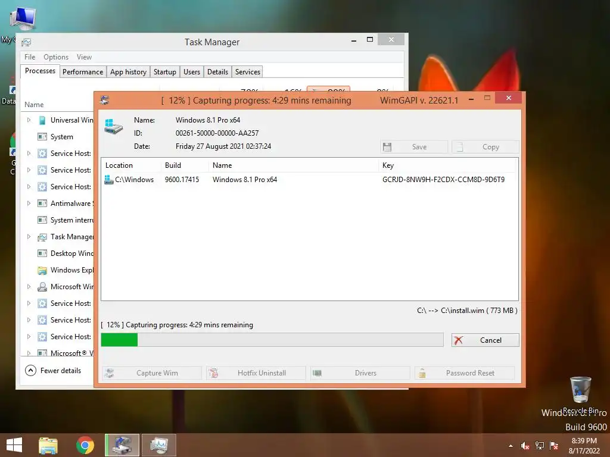Switch to the App history tab
Screen dimensions: 610x457
128,72
